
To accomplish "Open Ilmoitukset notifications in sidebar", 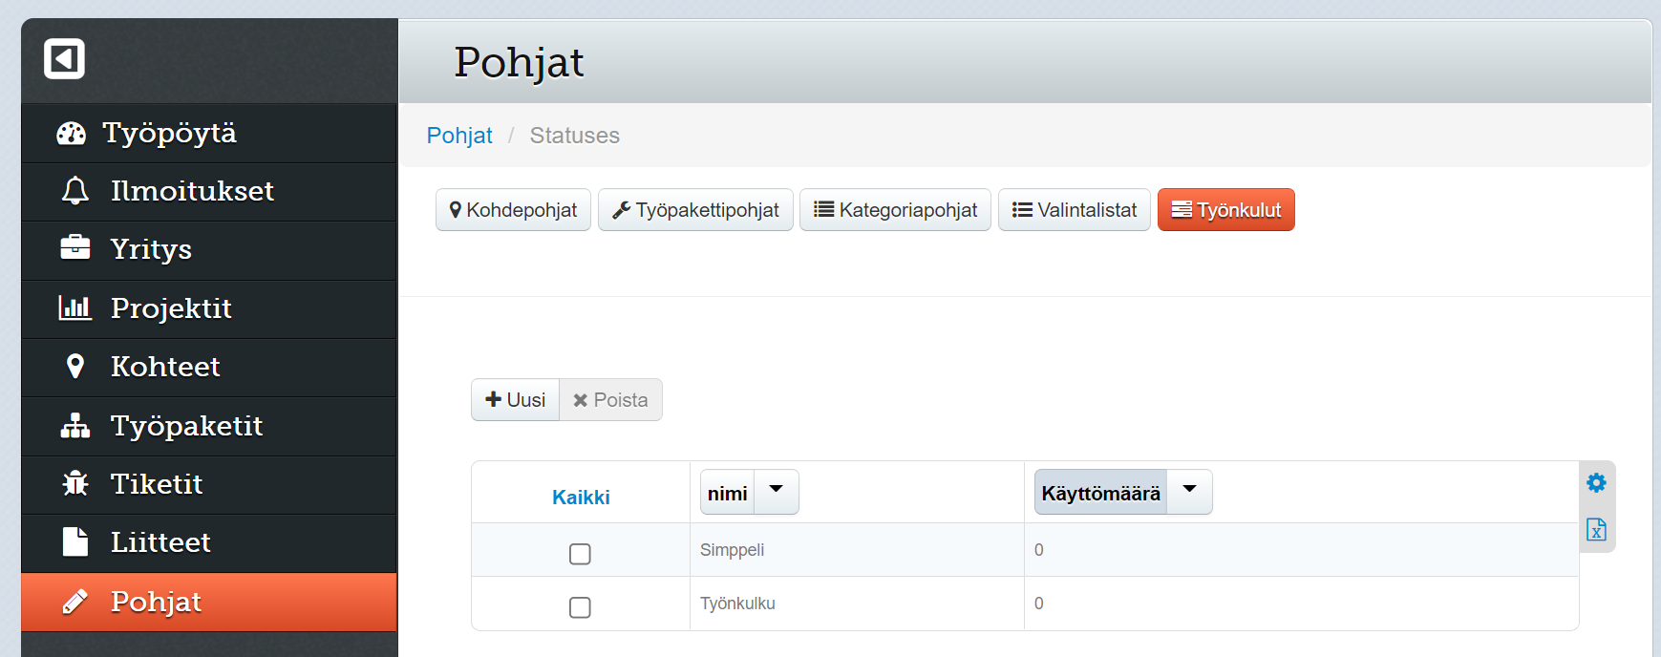I will [x=209, y=192].
